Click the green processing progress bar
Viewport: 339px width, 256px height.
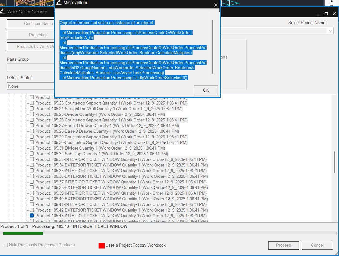[23, 233]
